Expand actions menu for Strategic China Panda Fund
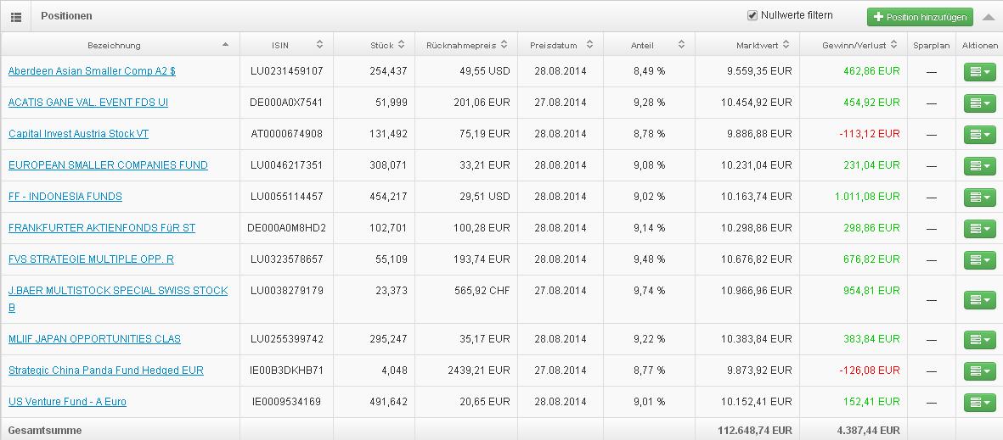1003x440 pixels. [x=979, y=371]
